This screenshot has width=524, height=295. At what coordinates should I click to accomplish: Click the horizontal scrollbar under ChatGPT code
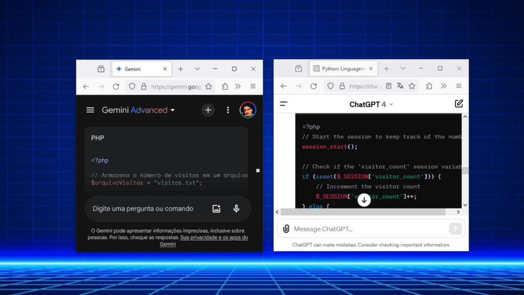[x=358, y=212]
